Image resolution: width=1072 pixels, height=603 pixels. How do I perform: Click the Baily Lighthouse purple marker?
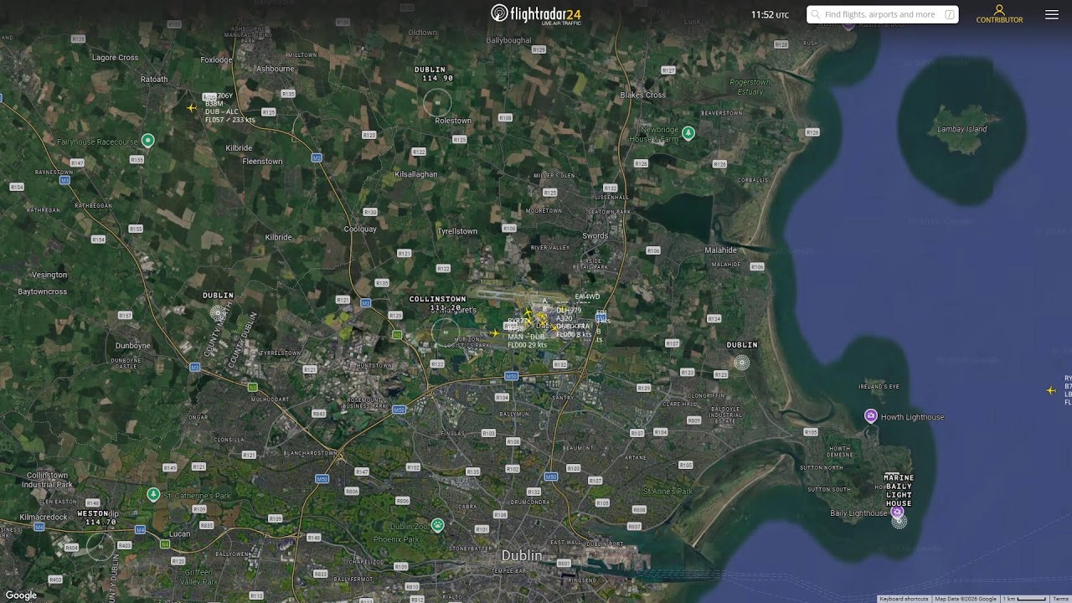tap(897, 512)
